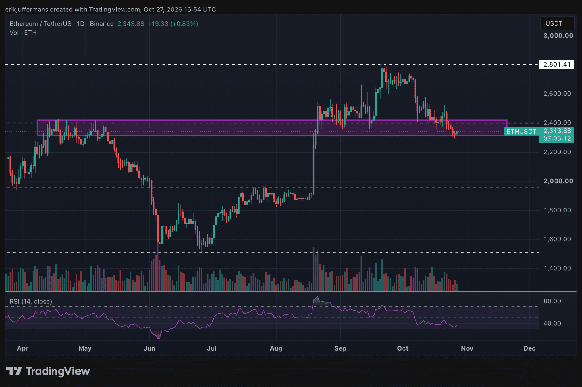The height and width of the screenshot is (387, 582).
Task: Open the USDT currency selector
Action: (557, 23)
